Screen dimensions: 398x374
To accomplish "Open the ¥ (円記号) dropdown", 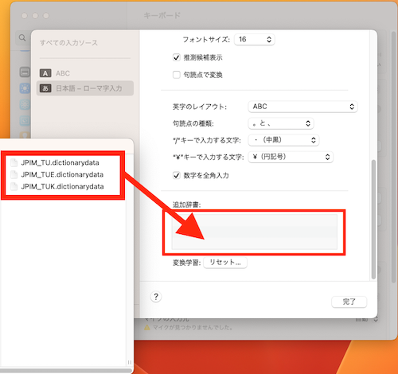I will pyautogui.click(x=291, y=157).
